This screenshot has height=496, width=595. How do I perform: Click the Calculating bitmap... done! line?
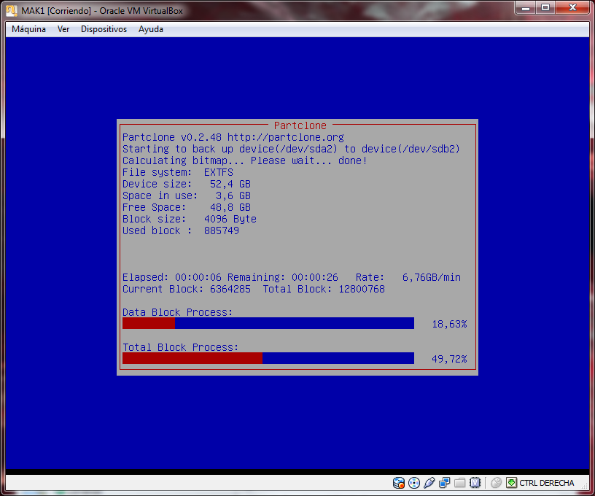pyautogui.click(x=245, y=161)
